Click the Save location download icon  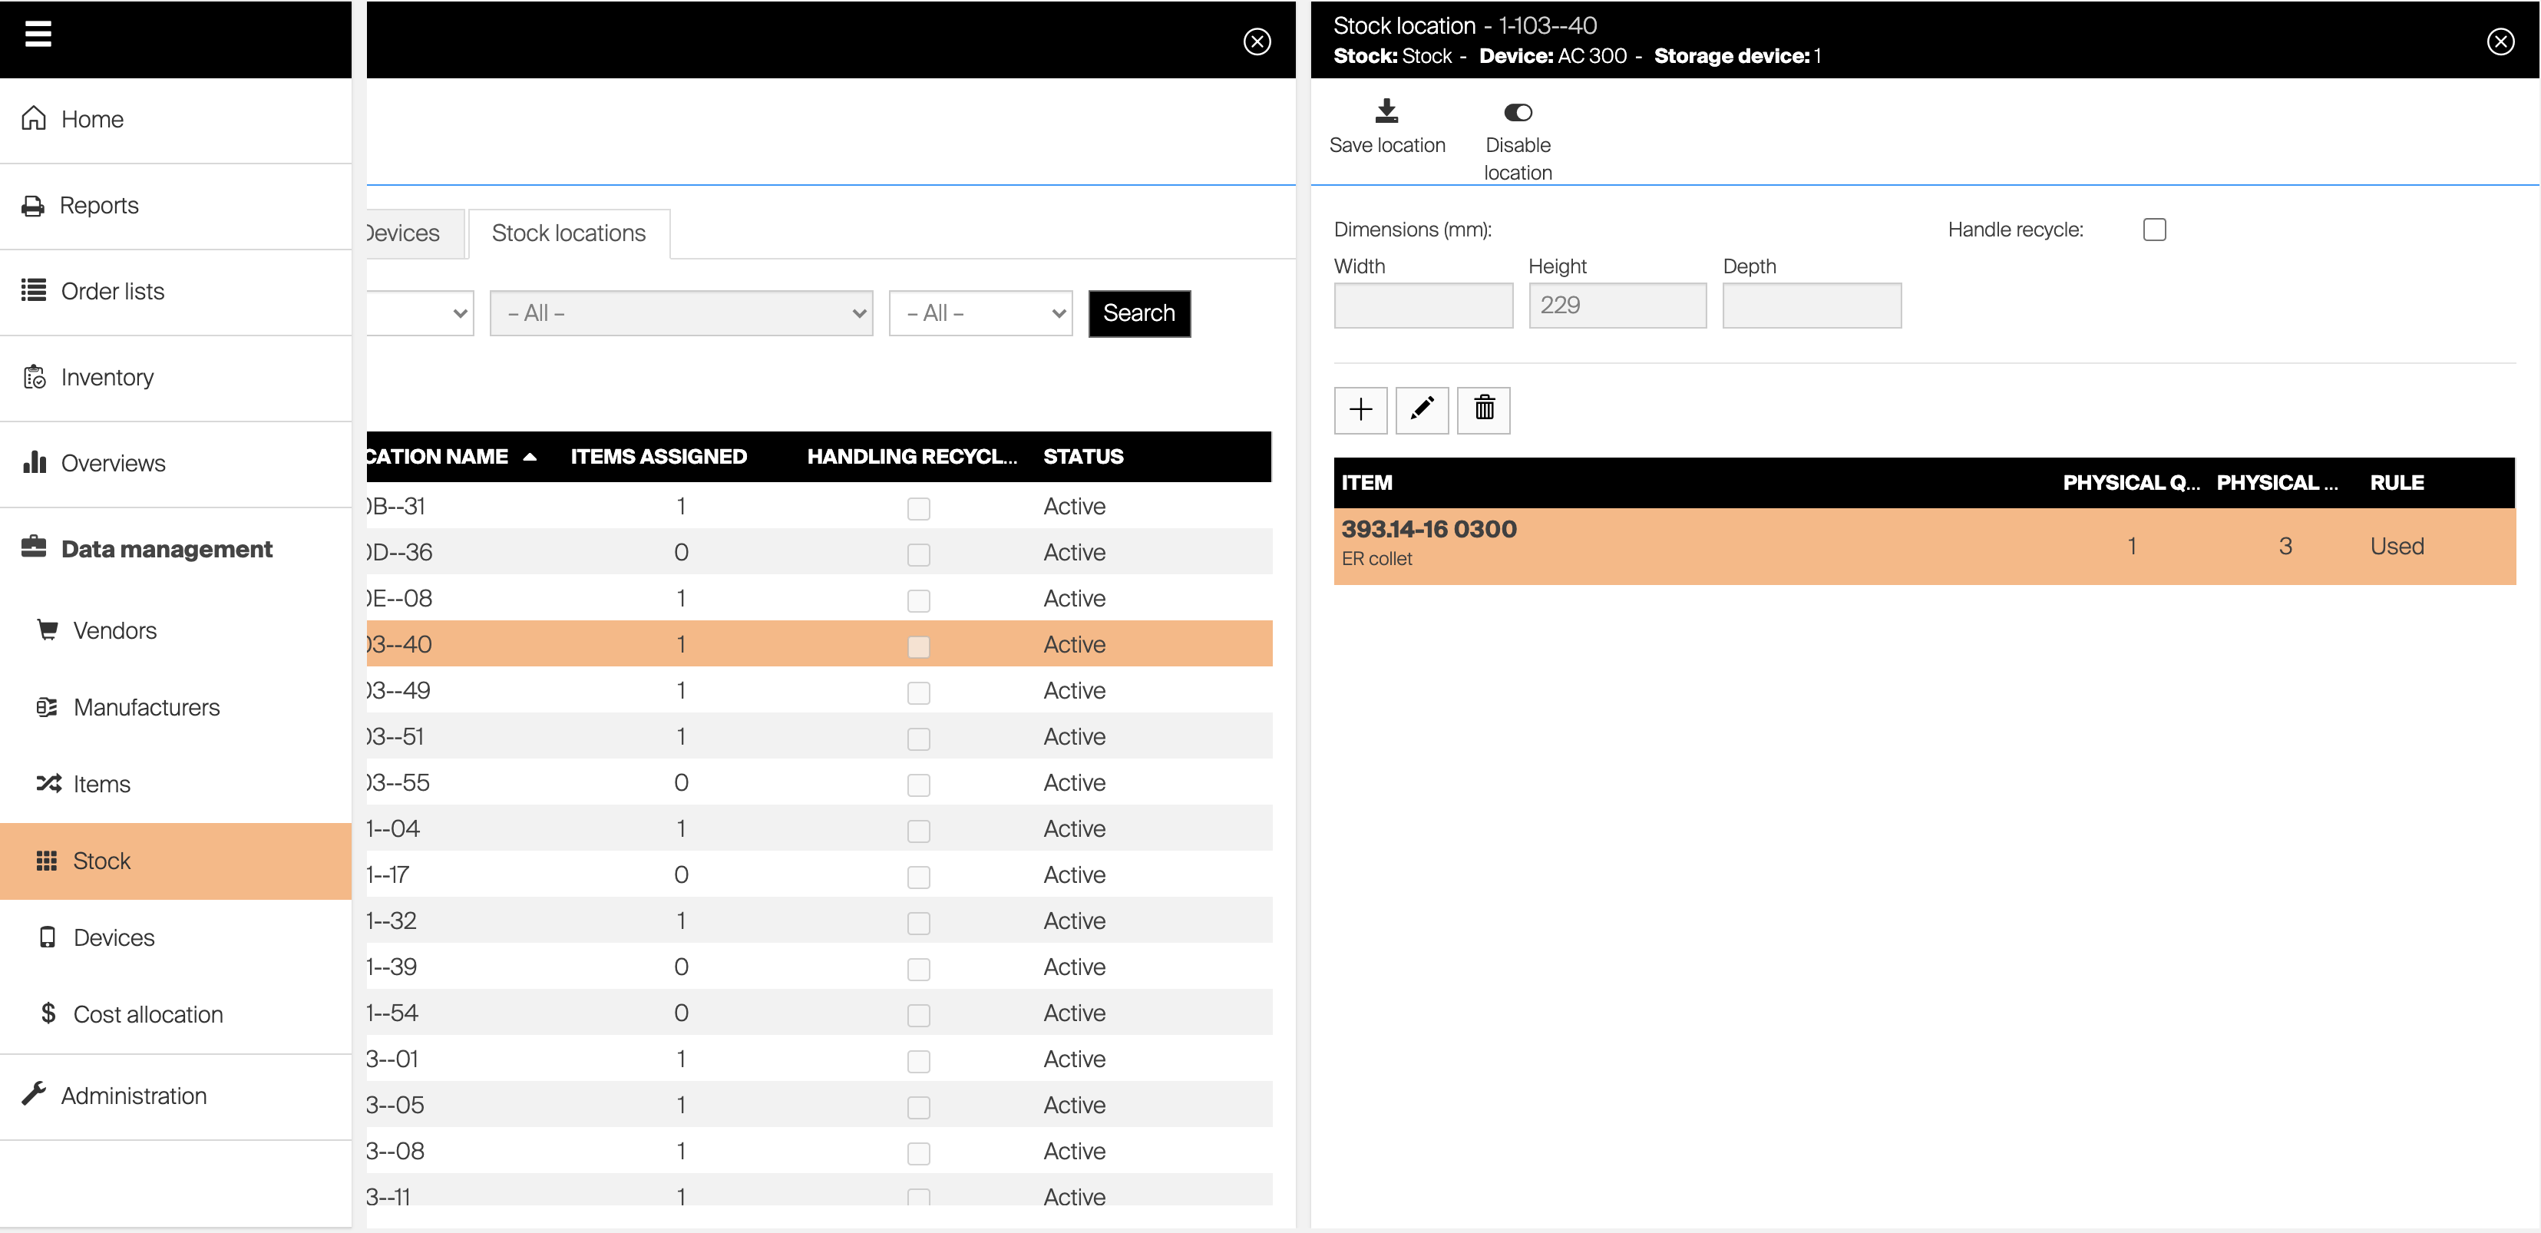[1386, 111]
